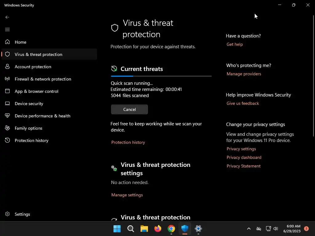Screen dimensions: 315x236
Task: Click 'Who's protecting me?' heading
Action: click(249, 65)
